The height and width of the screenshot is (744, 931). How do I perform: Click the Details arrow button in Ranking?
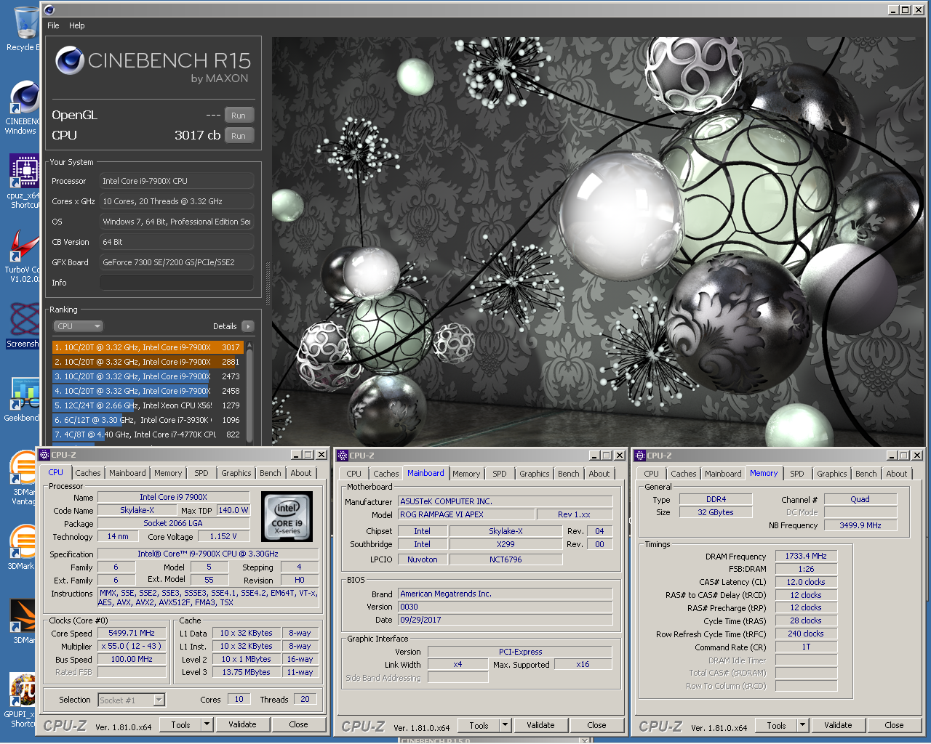[x=247, y=326]
